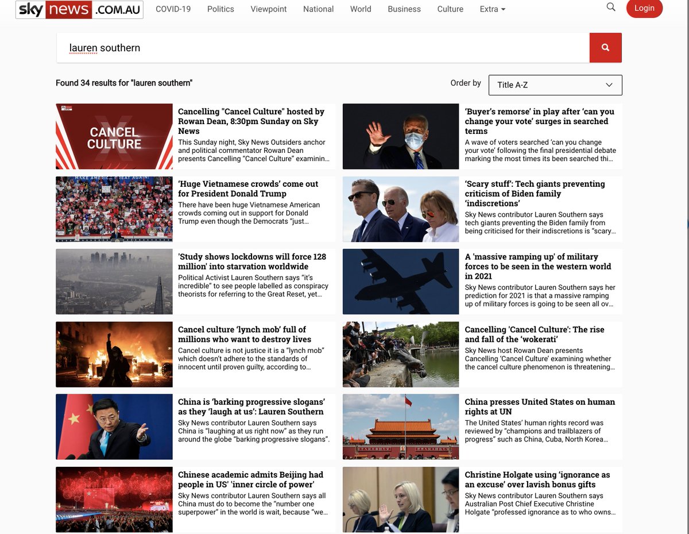
Task: Open 'Study shows lockdowns will force 128 million' article
Action: pos(252,262)
